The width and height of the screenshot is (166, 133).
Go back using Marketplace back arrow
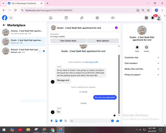coord(4,25)
